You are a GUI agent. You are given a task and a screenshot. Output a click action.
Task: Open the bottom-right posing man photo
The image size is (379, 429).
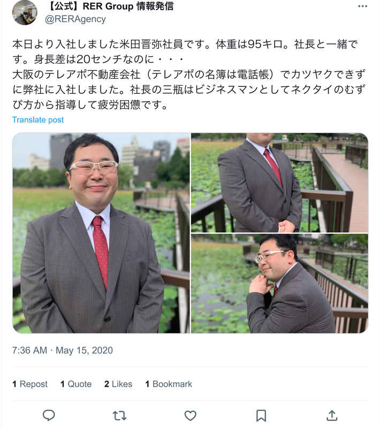[279, 284]
